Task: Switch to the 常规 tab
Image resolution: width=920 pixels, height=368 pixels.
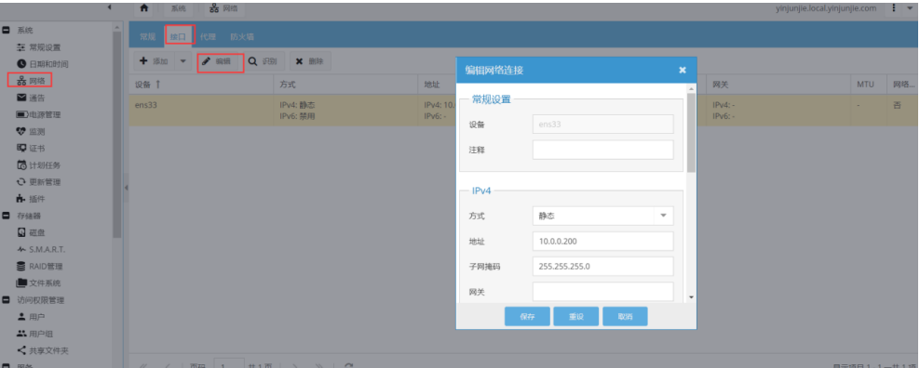Action: click(x=147, y=36)
